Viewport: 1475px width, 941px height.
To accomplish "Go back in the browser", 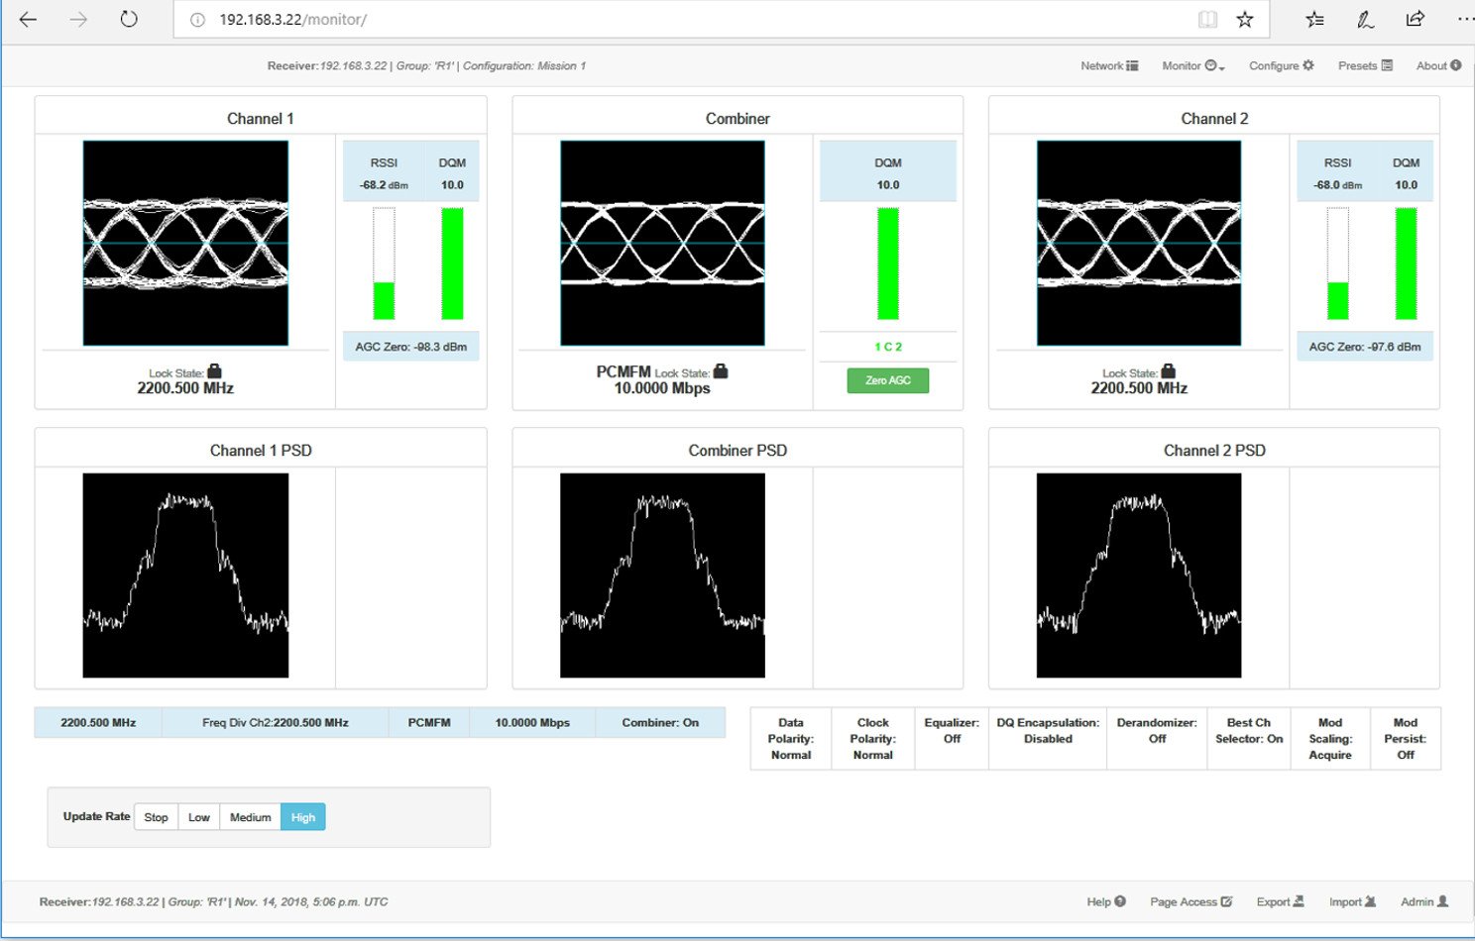I will coord(28,19).
